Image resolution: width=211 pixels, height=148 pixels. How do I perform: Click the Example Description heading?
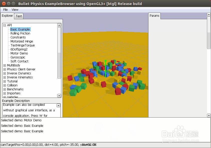click(x=16, y=101)
